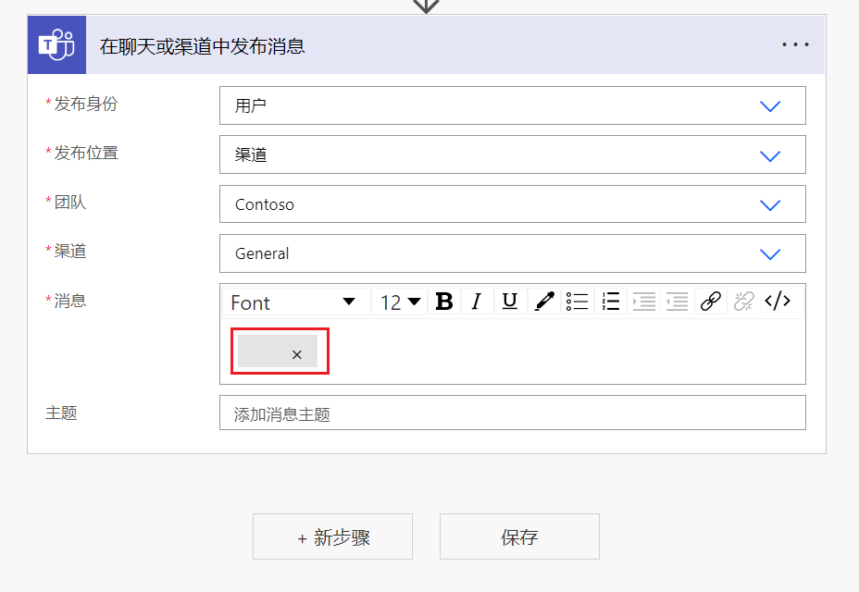Increase indent in message editor
Image resolution: width=859 pixels, height=592 pixels.
click(x=643, y=302)
